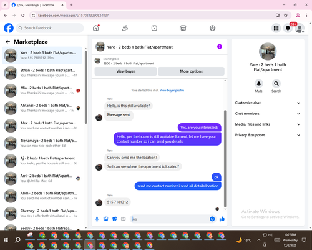Open the Abm conversation in chat list
This screenshot has width=312, height=250.
pyautogui.click(x=42, y=196)
